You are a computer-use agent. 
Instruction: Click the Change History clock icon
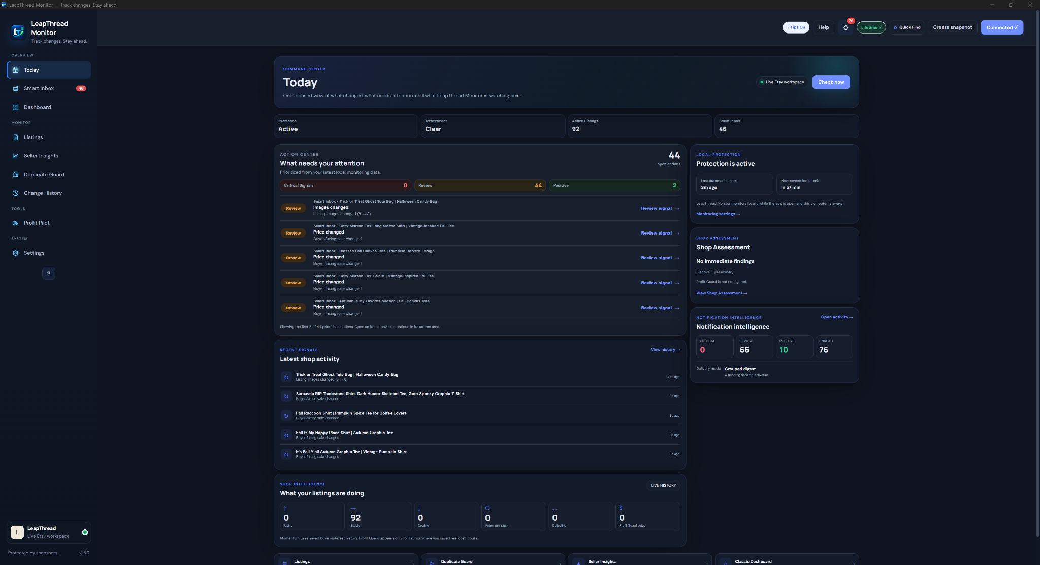click(15, 193)
